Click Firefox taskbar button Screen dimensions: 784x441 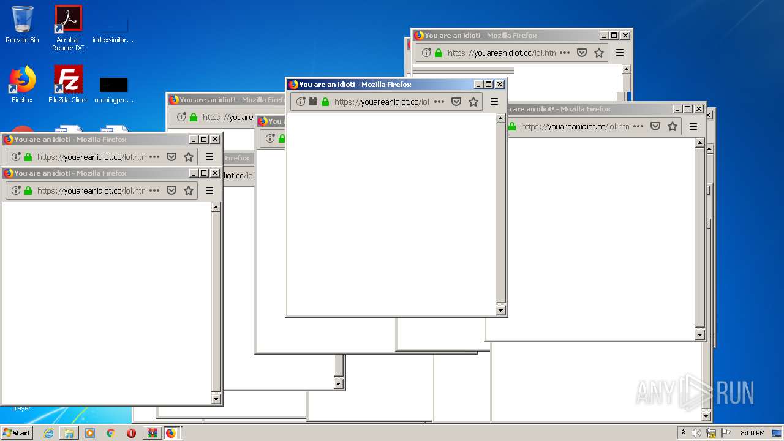171,433
